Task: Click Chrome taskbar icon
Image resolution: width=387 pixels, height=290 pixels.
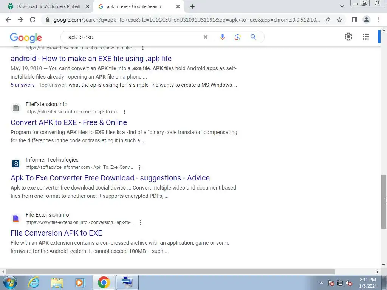Action: click(x=104, y=282)
